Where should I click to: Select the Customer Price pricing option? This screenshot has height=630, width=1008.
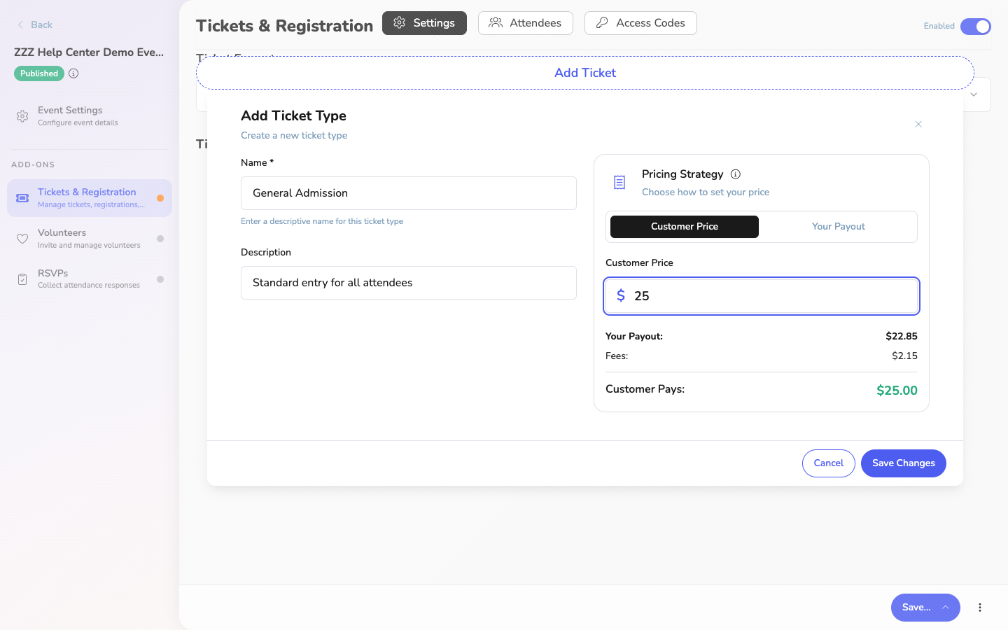tap(685, 227)
